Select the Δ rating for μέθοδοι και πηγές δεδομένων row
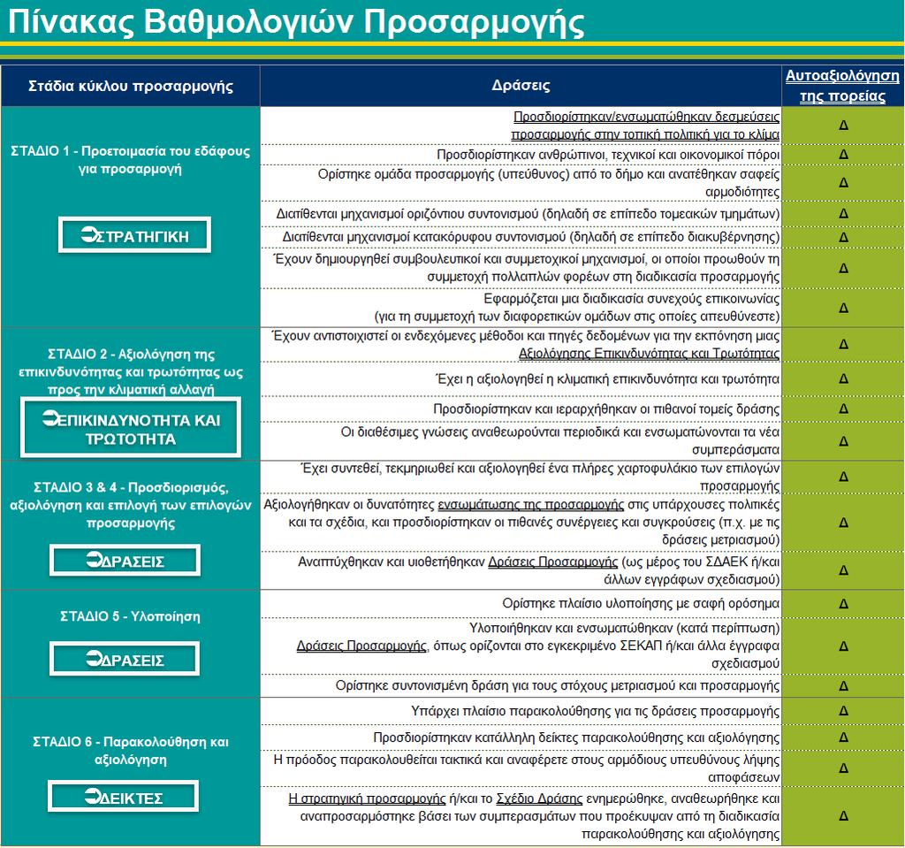905x848 pixels. coord(843,344)
